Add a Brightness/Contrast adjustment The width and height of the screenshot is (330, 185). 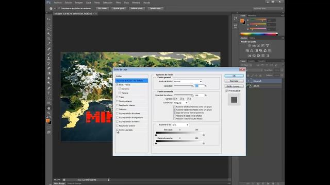(x=250, y=46)
